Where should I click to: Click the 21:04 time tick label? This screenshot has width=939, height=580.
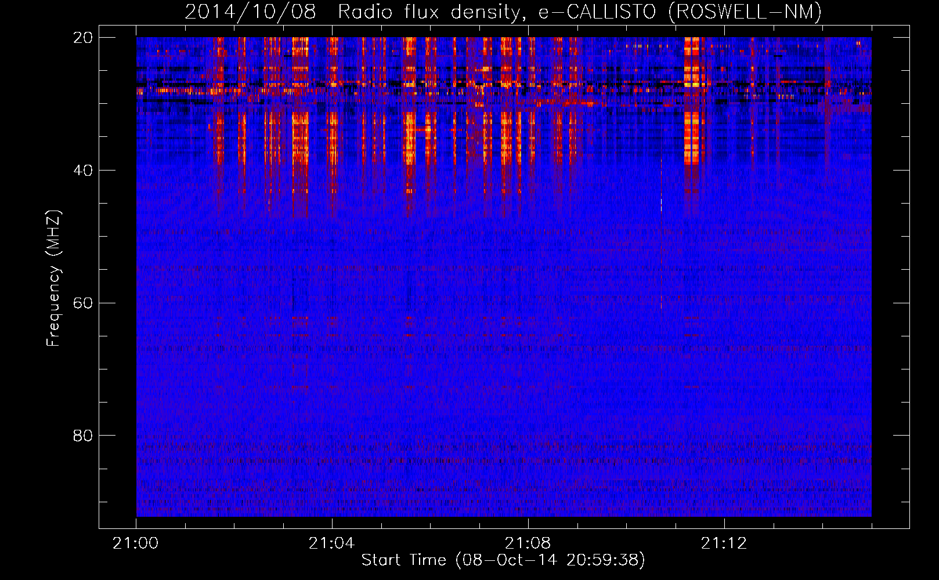[x=331, y=543]
